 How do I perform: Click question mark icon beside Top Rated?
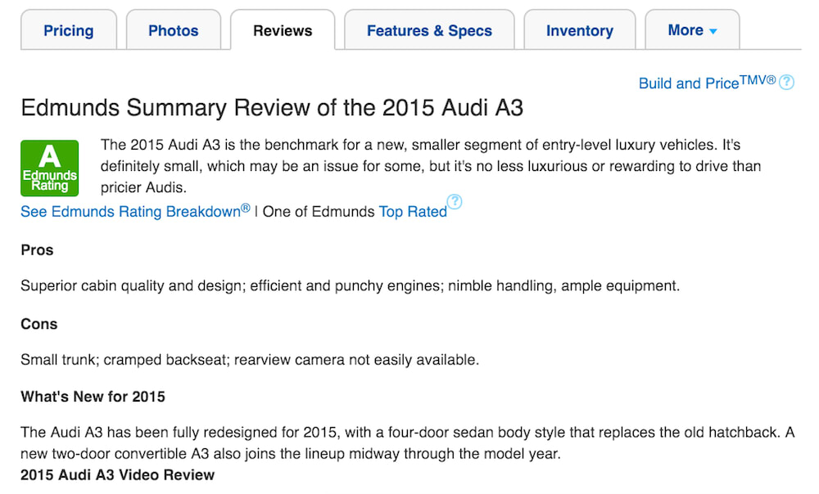[x=455, y=201]
